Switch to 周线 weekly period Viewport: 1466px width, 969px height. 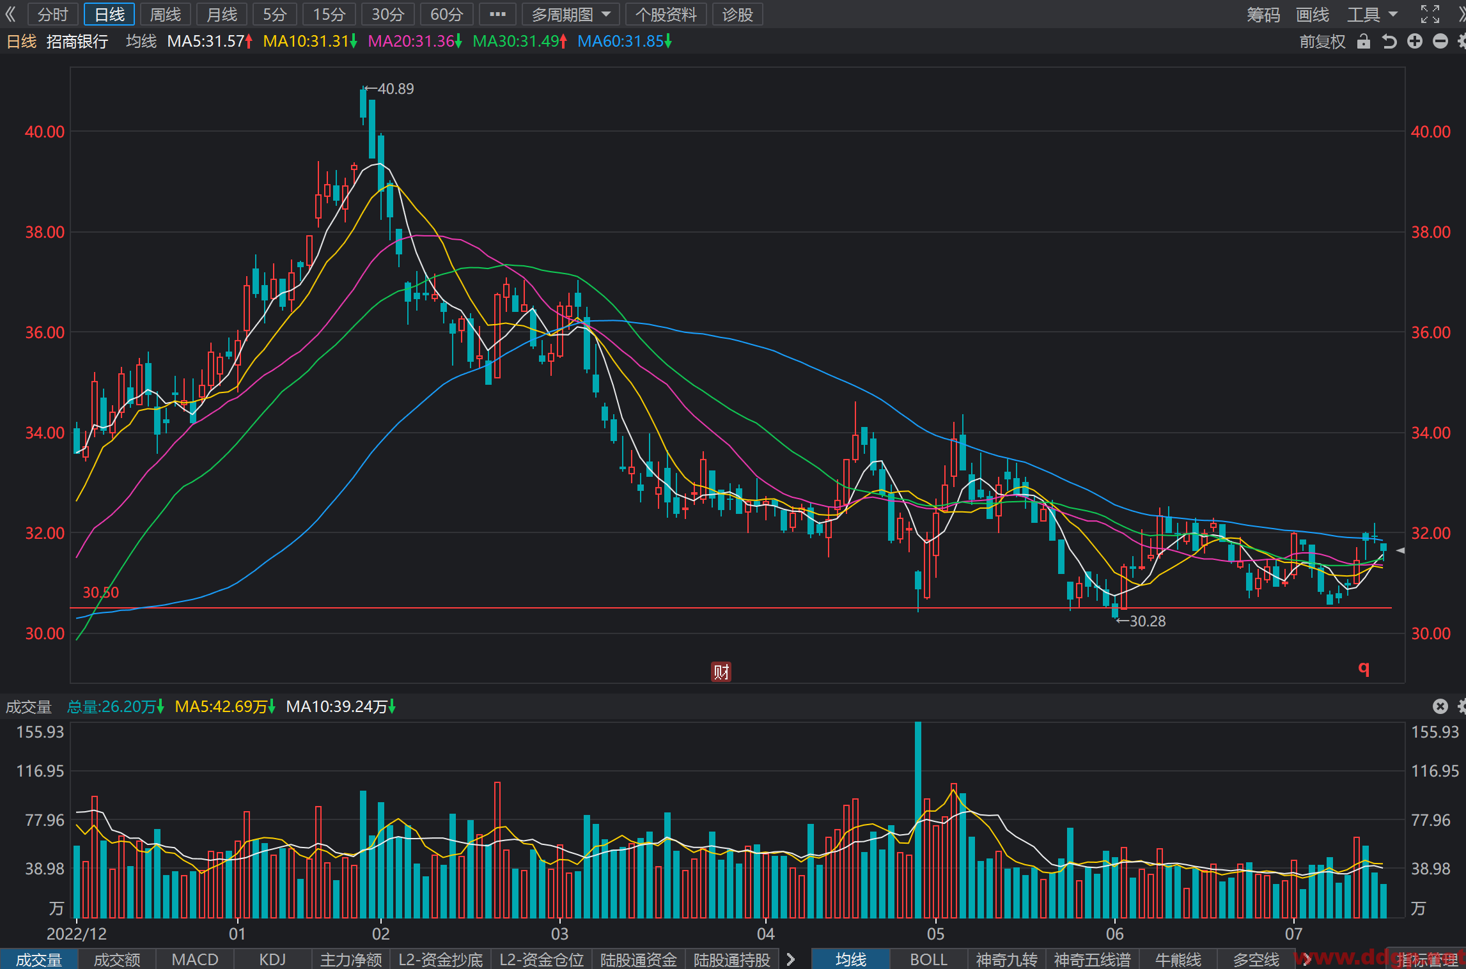(x=166, y=14)
